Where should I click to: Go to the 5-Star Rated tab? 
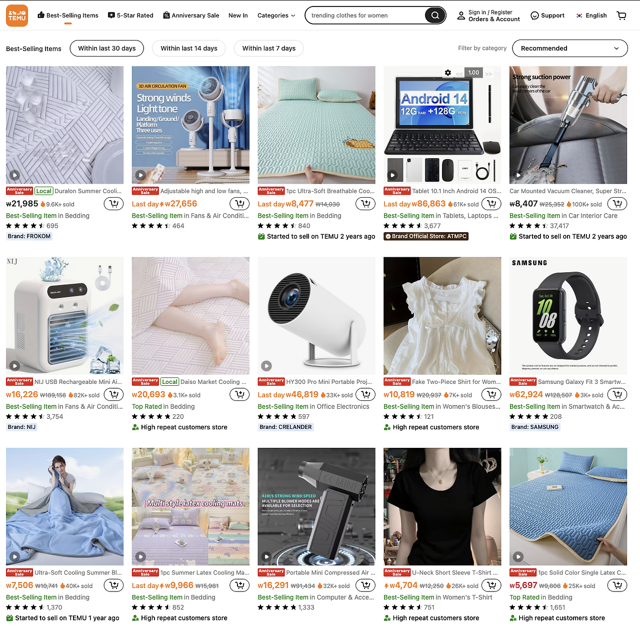130,16
